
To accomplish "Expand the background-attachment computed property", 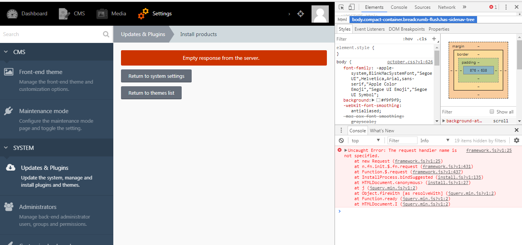I will pos(444,121).
